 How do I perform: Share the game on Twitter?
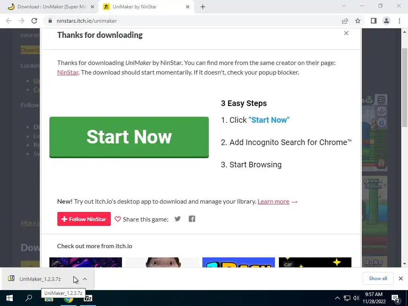coord(177,219)
